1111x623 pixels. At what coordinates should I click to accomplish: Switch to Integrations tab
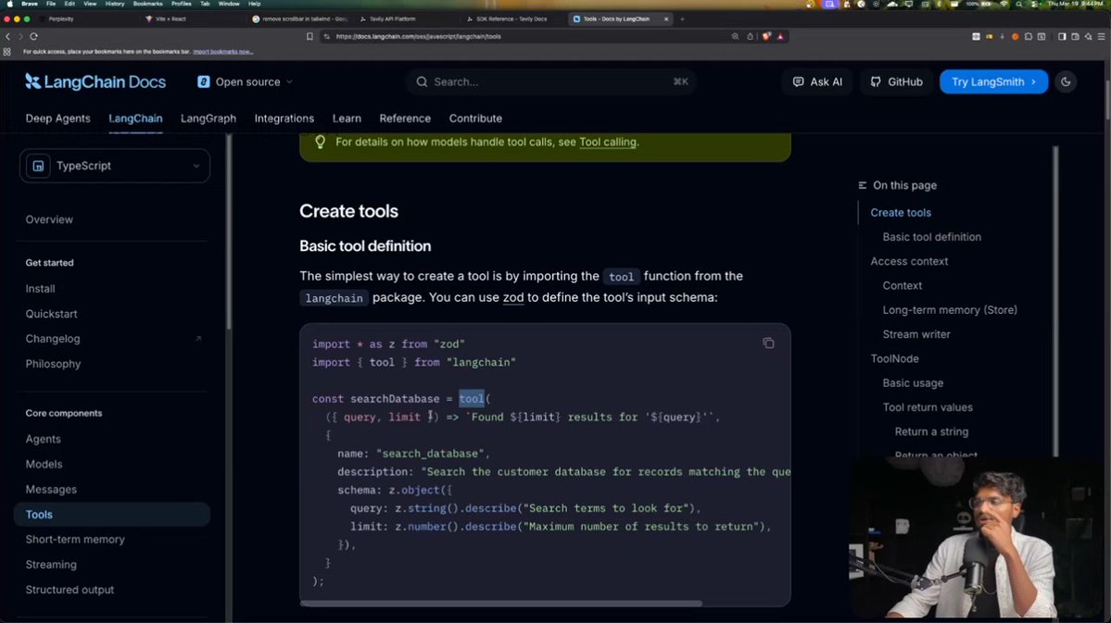point(284,118)
